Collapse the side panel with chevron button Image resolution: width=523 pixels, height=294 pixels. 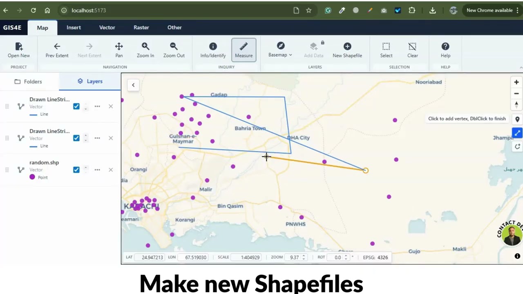[x=133, y=85]
